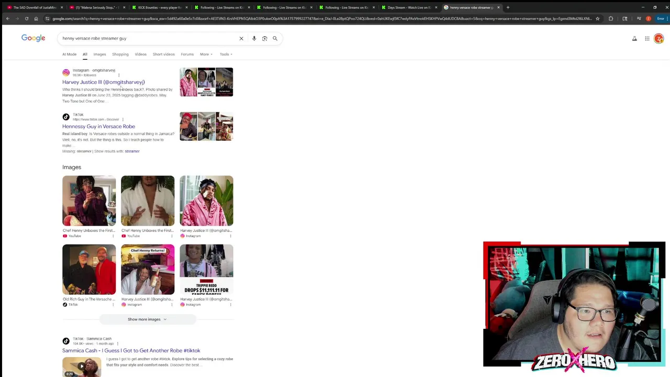Start voice search with microphone icon

click(254, 38)
